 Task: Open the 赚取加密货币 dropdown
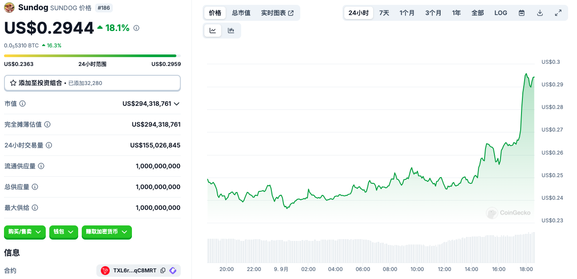click(x=107, y=232)
